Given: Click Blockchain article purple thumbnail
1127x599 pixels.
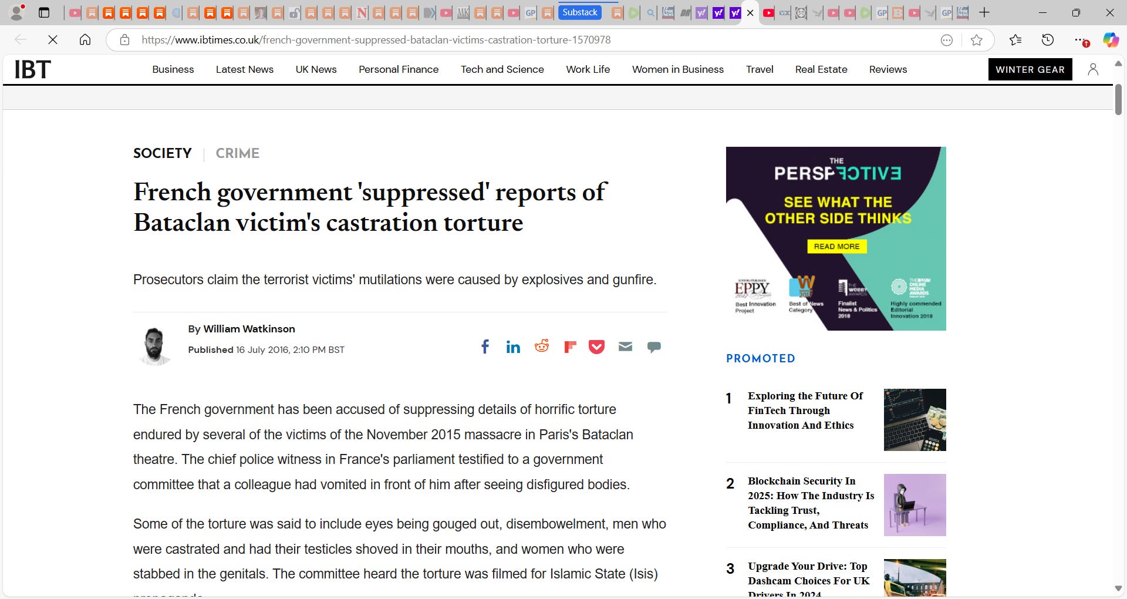Looking at the screenshot, I should pos(915,505).
